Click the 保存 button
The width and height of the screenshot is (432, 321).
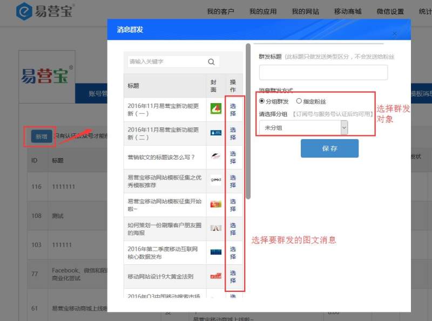coord(329,148)
